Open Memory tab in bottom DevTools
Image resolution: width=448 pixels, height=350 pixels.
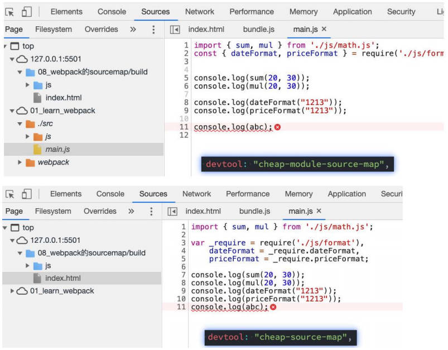(298, 194)
